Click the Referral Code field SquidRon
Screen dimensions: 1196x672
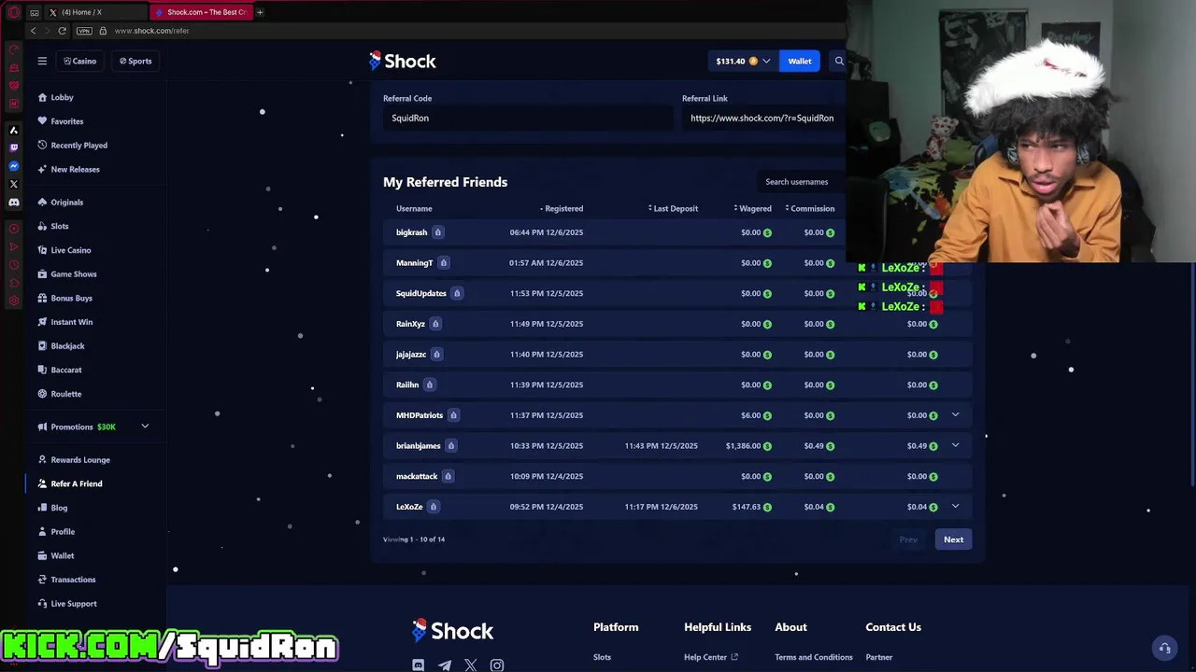528,119
